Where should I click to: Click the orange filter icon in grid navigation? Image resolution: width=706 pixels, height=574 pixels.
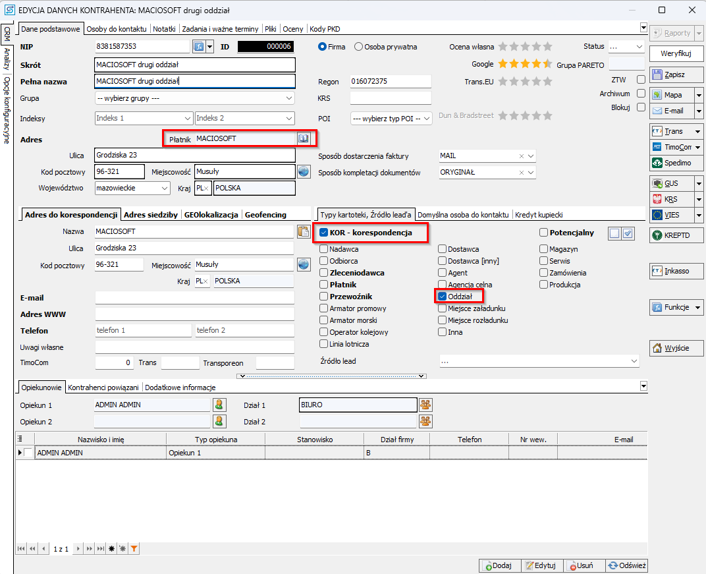tap(134, 548)
